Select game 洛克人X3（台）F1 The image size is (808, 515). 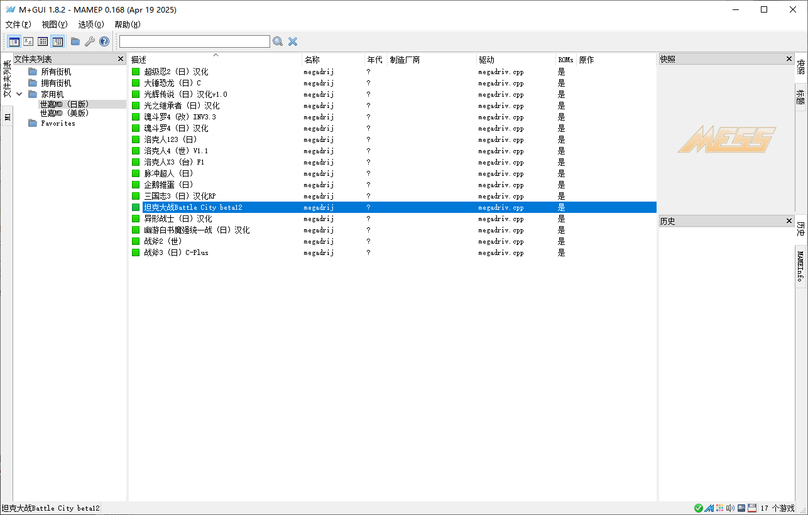click(x=174, y=162)
